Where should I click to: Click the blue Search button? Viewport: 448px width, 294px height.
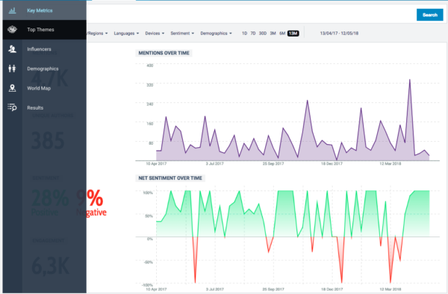430,15
